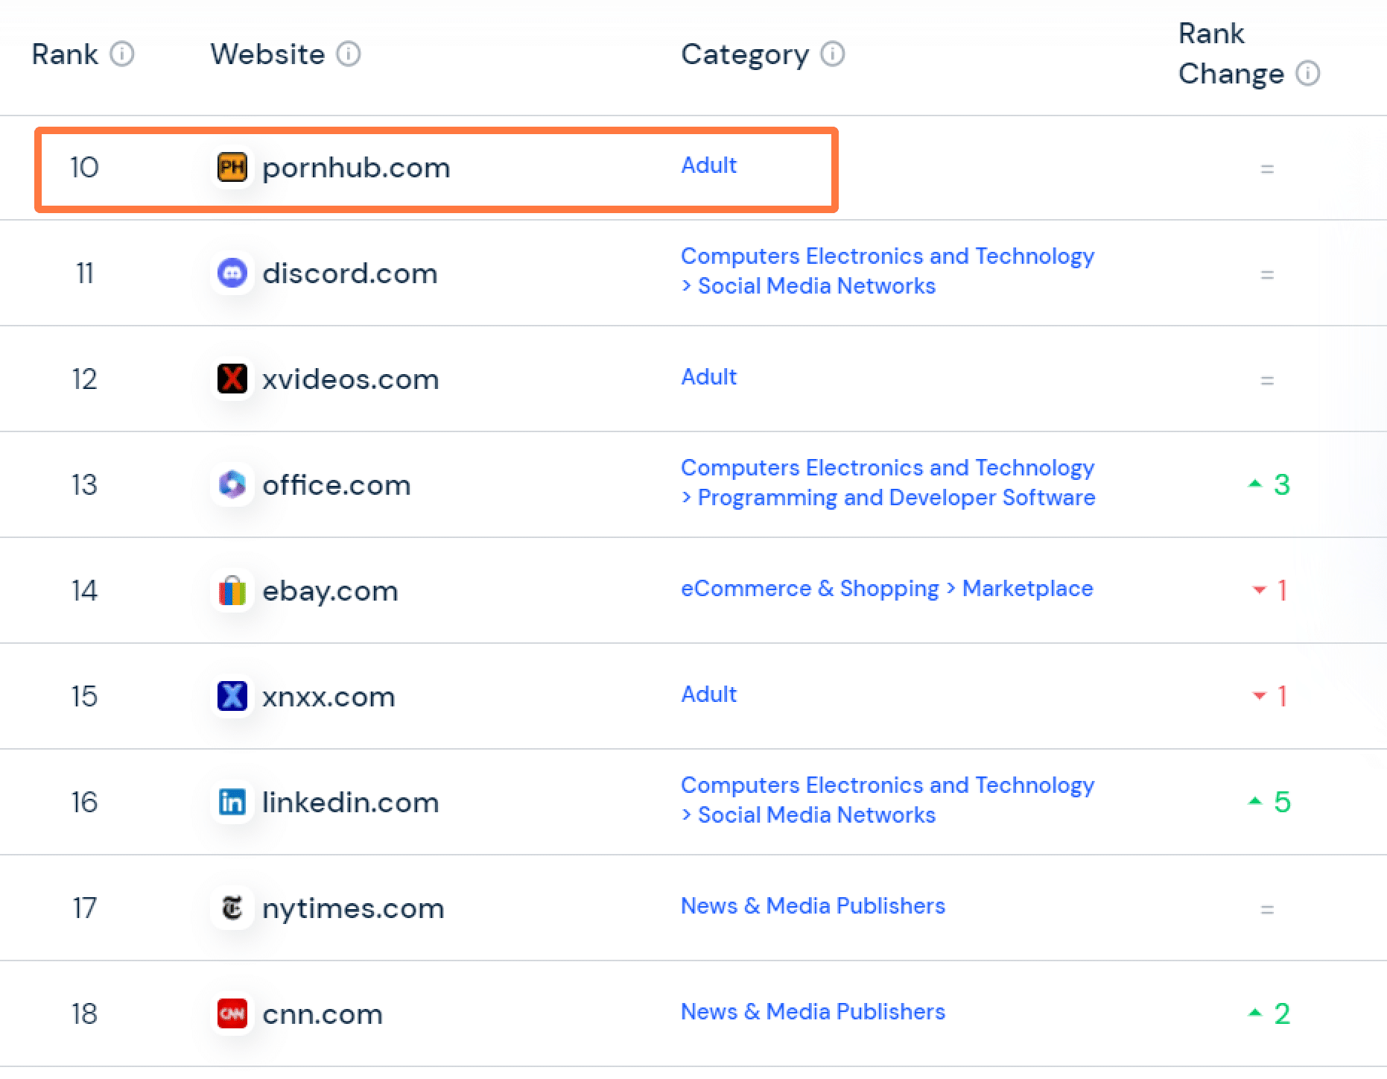Click the xnxx.com favicon
The width and height of the screenshot is (1387, 1079).
pyautogui.click(x=232, y=696)
